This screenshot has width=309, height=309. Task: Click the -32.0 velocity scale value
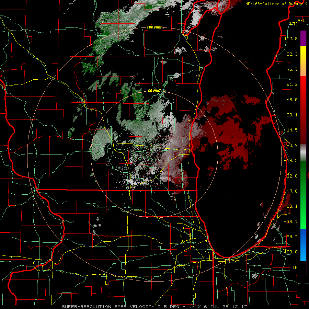pyautogui.click(x=291, y=176)
